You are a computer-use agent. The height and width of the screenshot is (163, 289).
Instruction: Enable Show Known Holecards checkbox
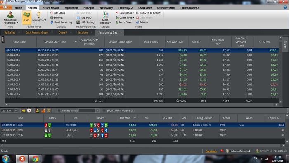pos(104,110)
